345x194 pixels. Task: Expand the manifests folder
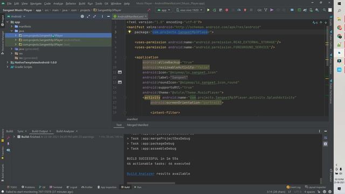[12, 26]
